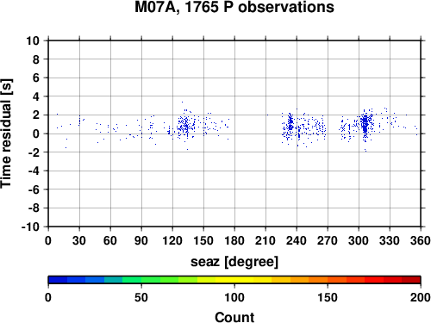The height and width of the screenshot is (323, 431).
Task: Select the dark red colorbar segment at 200
Action: [411, 280]
